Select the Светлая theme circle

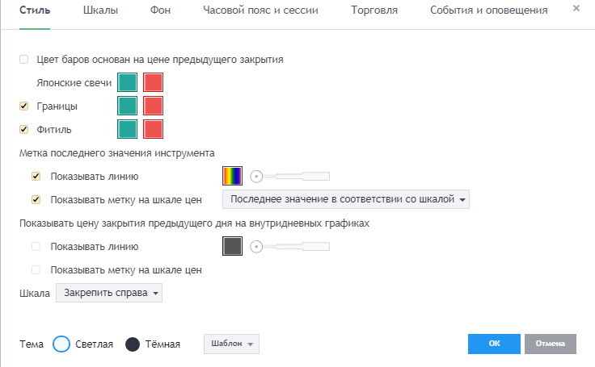[x=61, y=344]
